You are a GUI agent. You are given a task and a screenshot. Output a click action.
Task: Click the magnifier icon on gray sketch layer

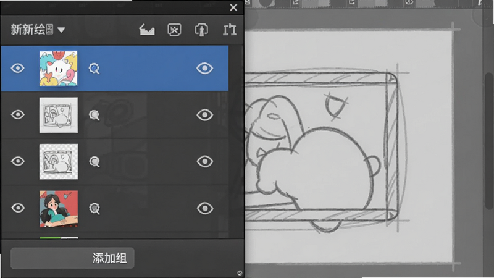(94, 115)
